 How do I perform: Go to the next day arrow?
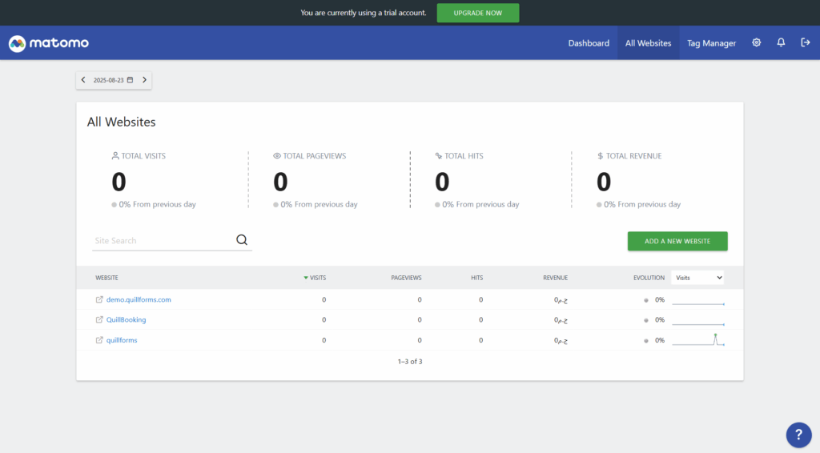[x=144, y=80]
